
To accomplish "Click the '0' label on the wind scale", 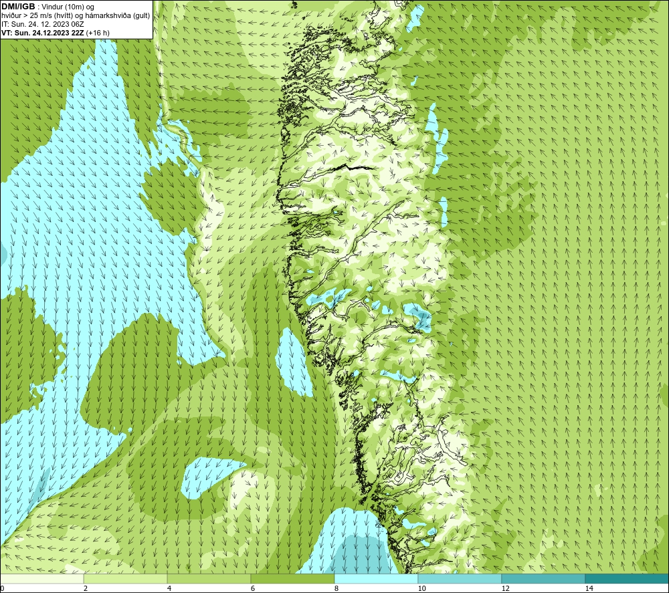I will pyautogui.click(x=2, y=588).
